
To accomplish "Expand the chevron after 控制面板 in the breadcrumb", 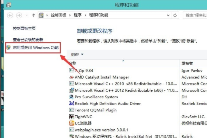I will [x=70, y=16].
